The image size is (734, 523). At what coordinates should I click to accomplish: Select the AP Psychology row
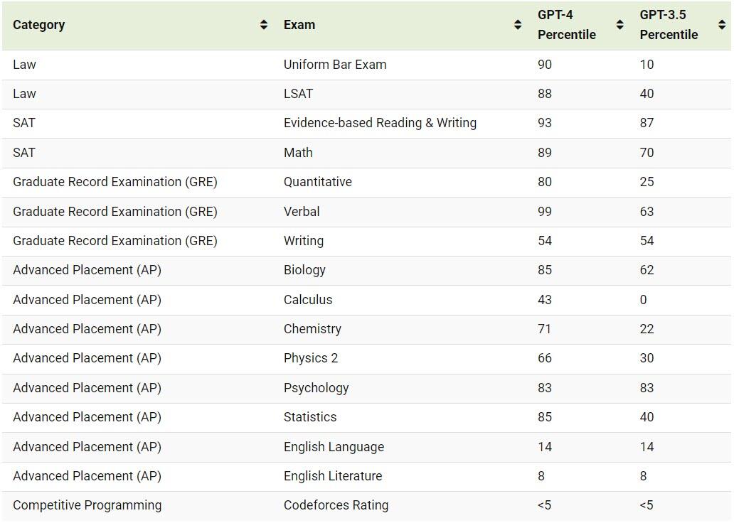point(317,388)
